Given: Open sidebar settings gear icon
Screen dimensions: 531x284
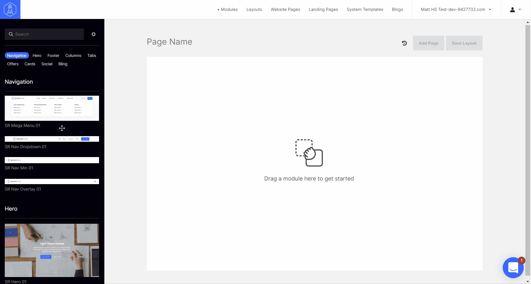Looking at the screenshot, I should coord(93,34).
